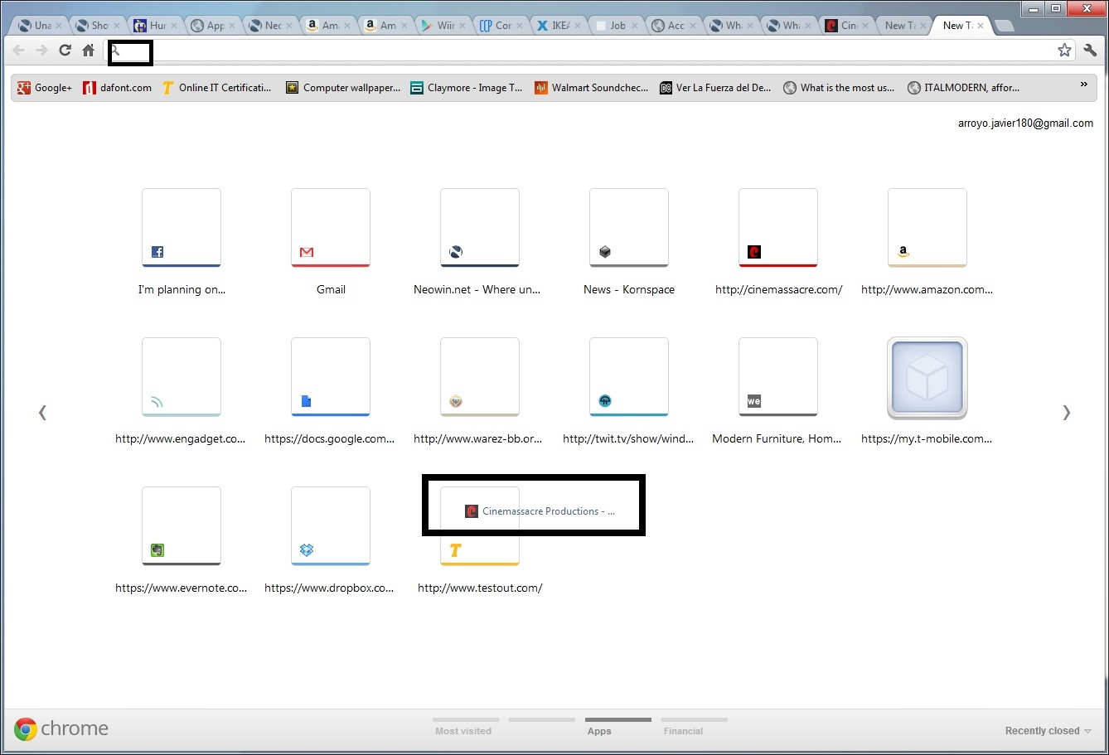Viewport: 1109px width, 755px height.
Task: Switch to the "Sho" tab
Action: point(95,26)
